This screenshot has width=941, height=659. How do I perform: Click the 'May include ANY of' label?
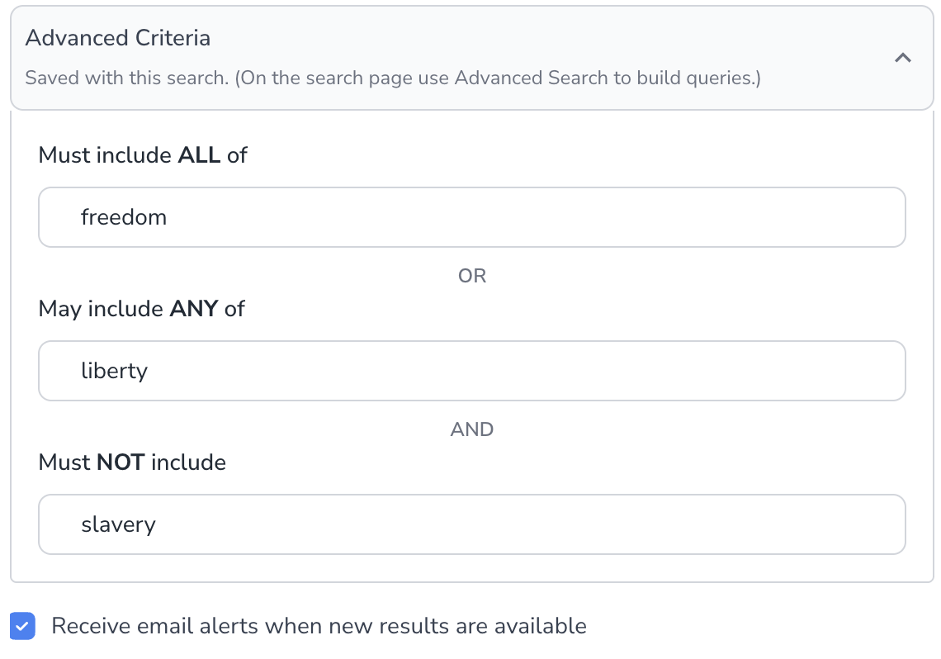click(142, 309)
